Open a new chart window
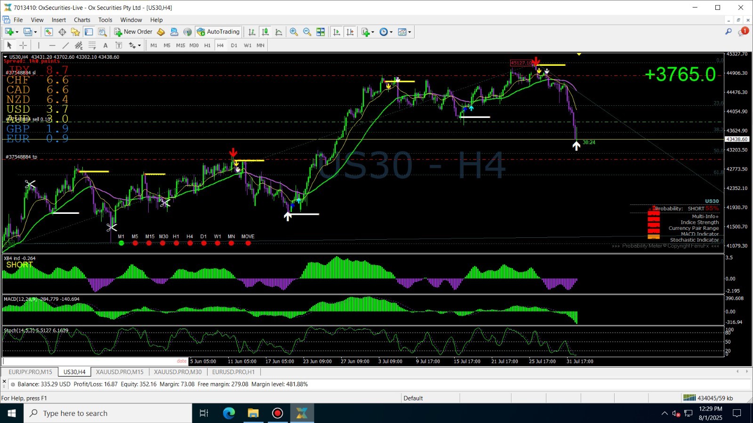Viewport: 753px width, 423px height. point(9,32)
